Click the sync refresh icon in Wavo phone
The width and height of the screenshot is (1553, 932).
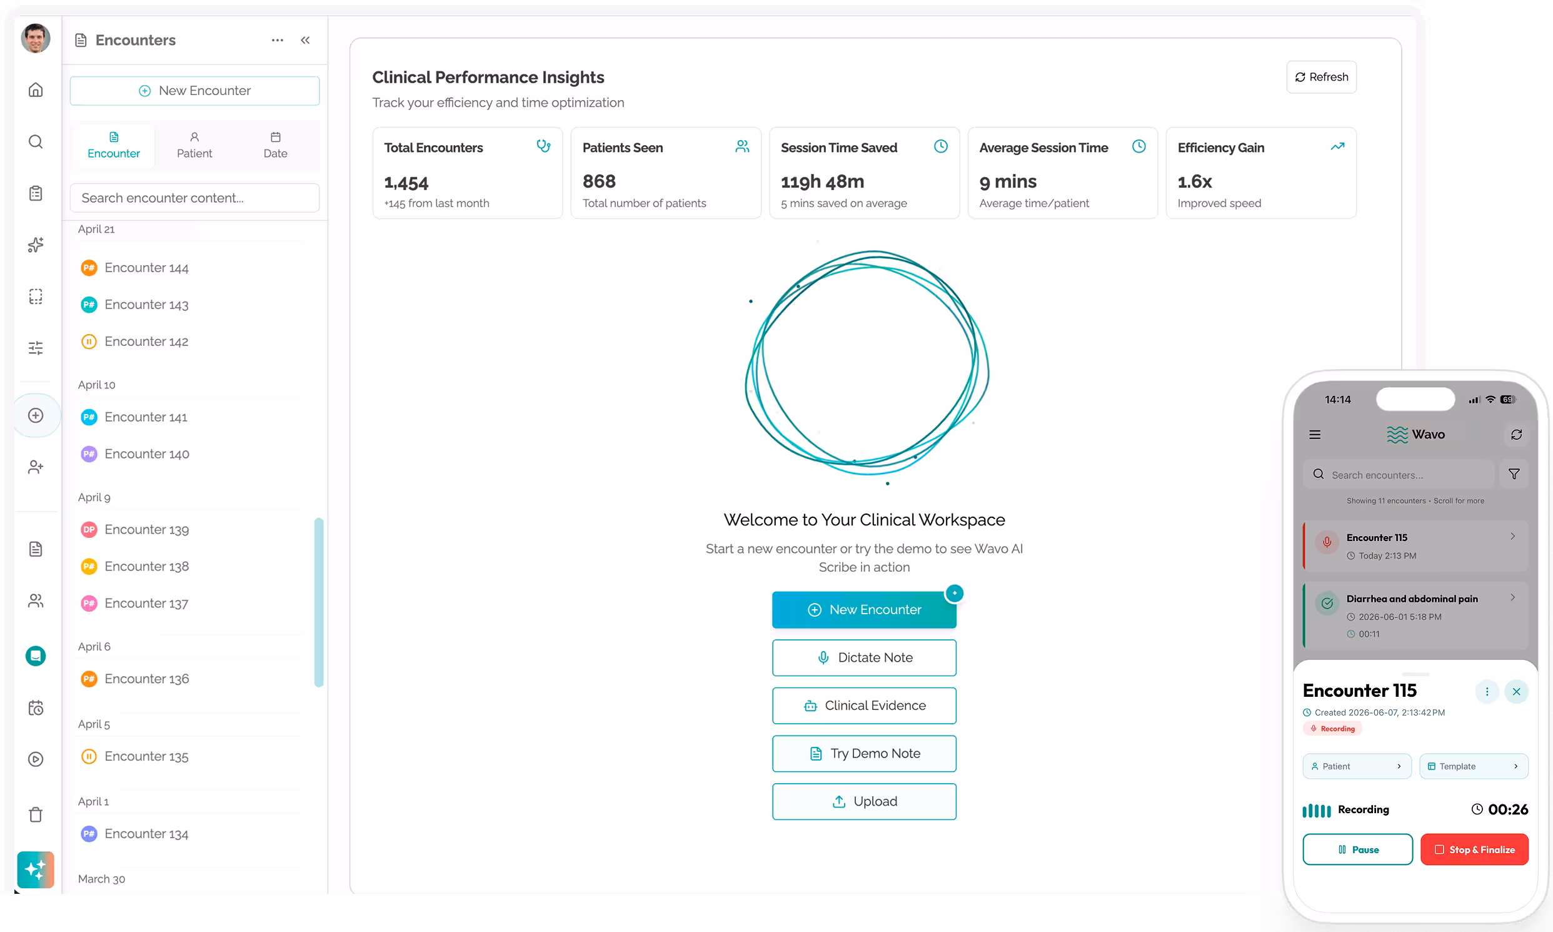pyautogui.click(x=1516, y=435)
